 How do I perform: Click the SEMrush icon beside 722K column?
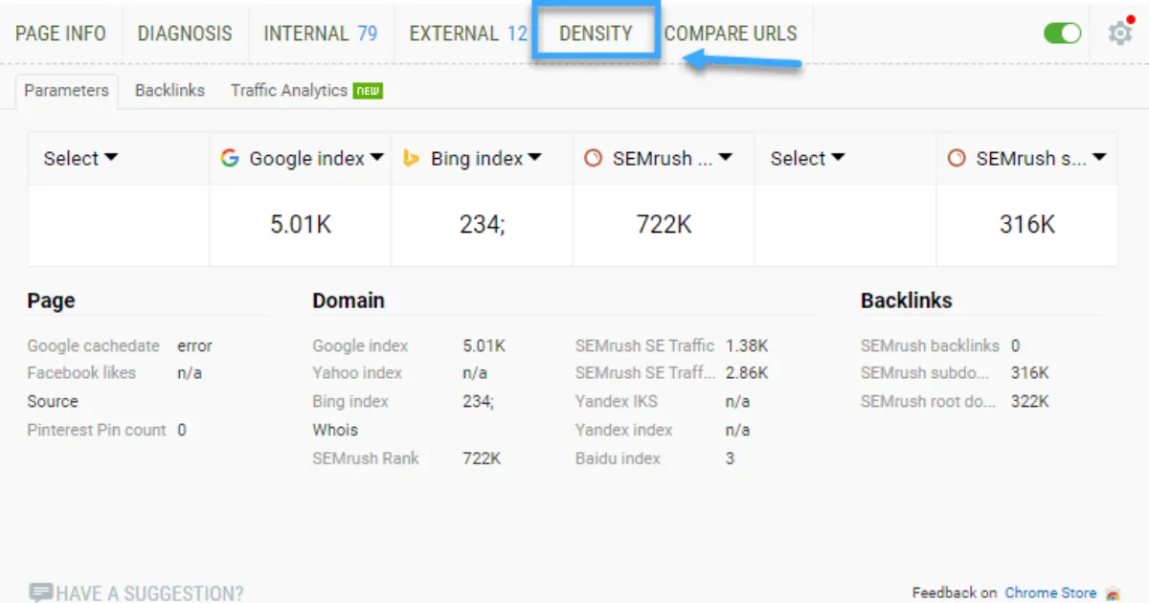click(x=594, y=158)
